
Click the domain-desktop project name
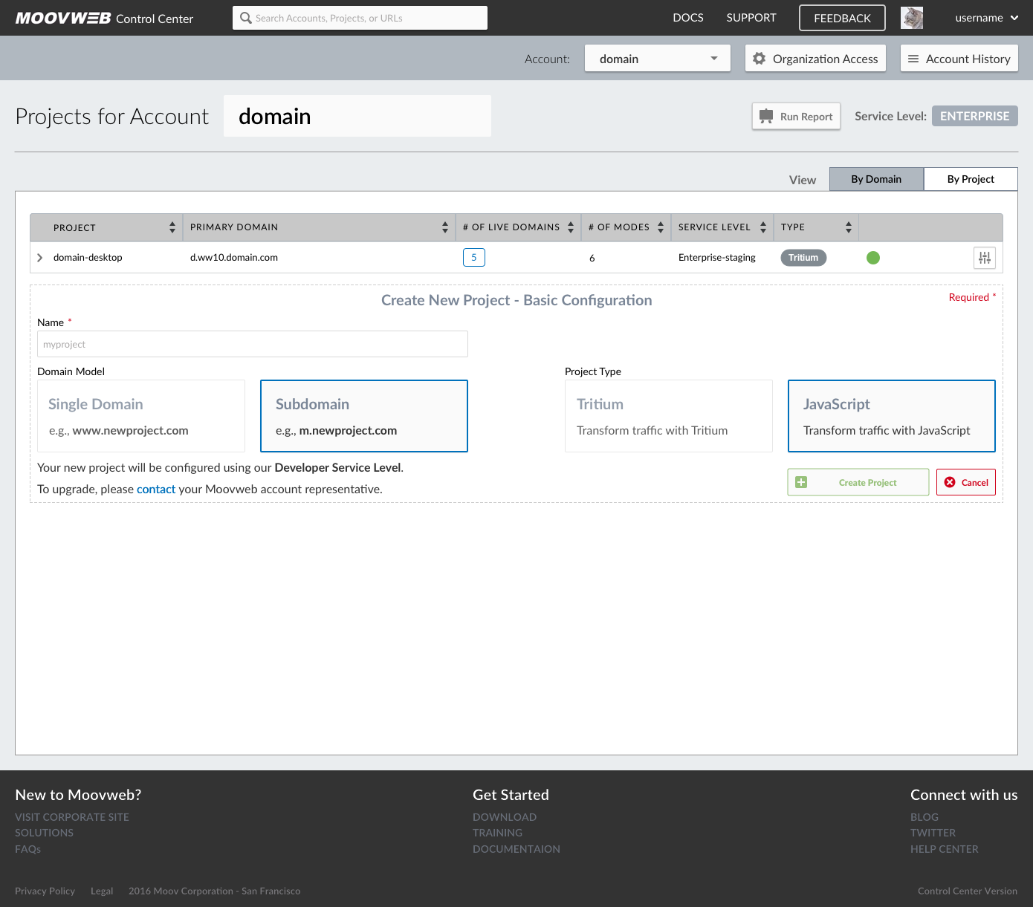coord(88,258)
